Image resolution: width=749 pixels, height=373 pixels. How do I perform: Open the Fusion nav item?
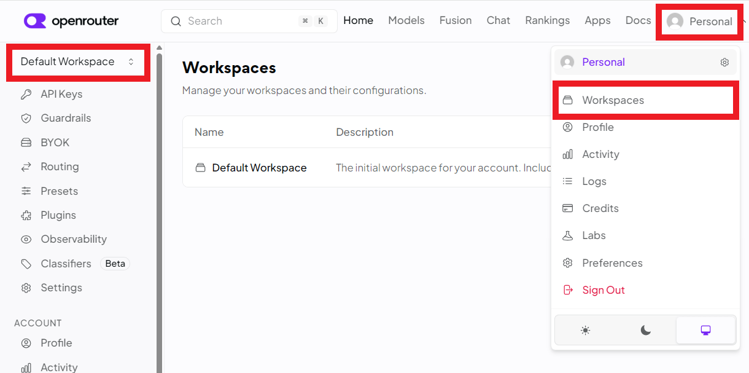point(456,21)
